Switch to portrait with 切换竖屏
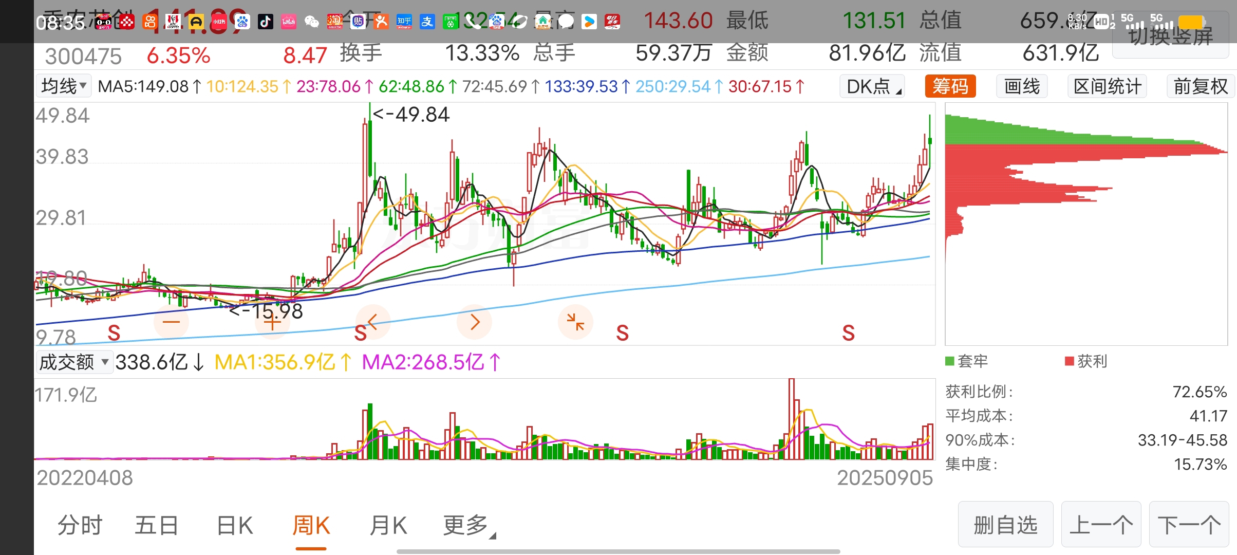This screenshot has width=1237, height=555. point(1170,37)
